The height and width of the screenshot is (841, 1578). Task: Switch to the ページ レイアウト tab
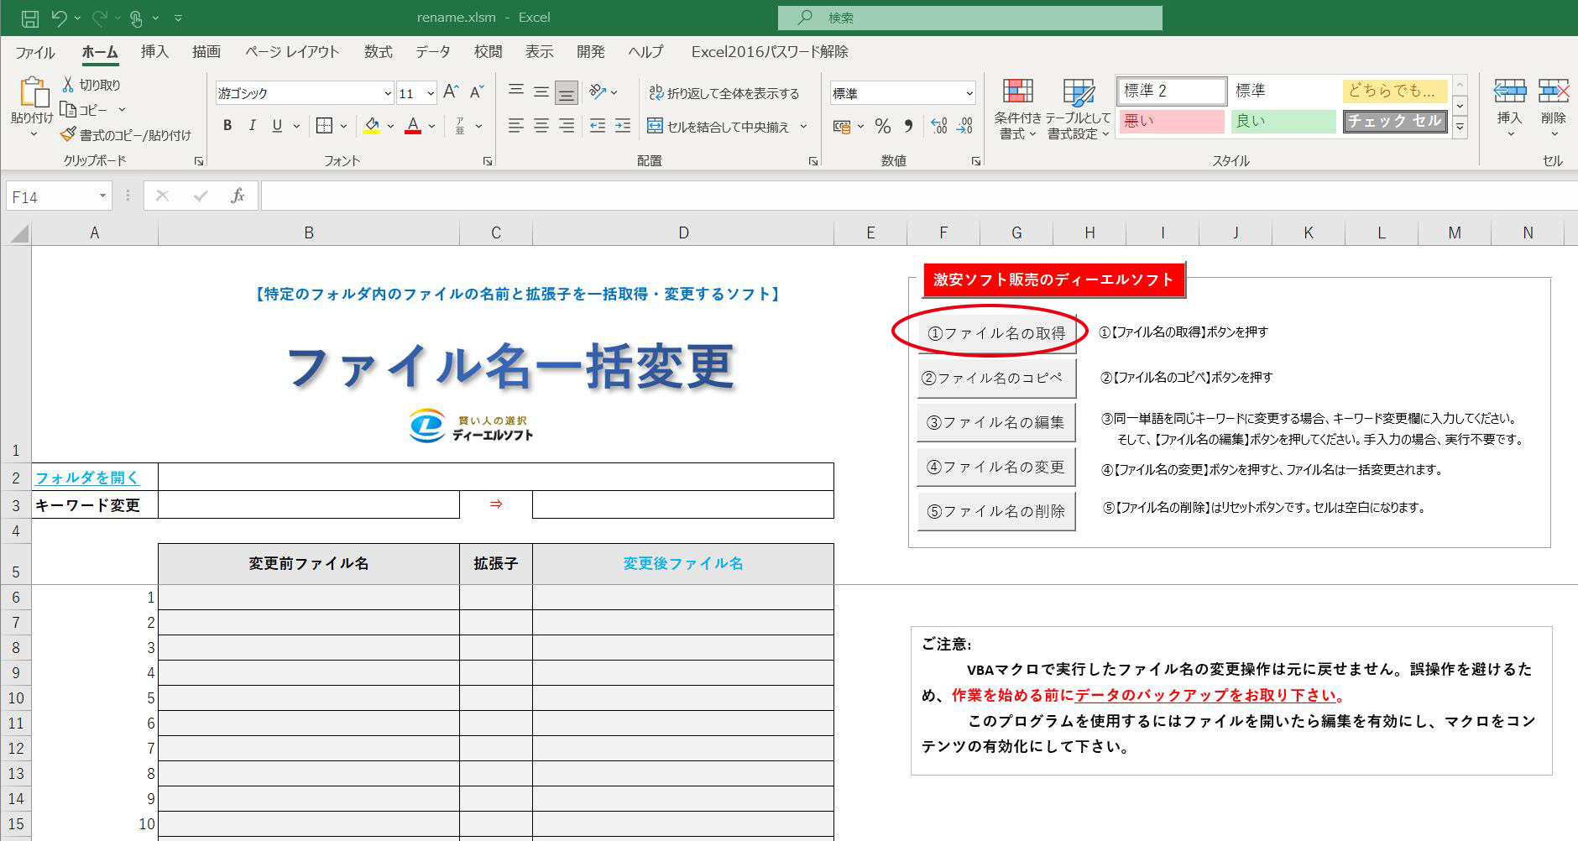point(292,52)
